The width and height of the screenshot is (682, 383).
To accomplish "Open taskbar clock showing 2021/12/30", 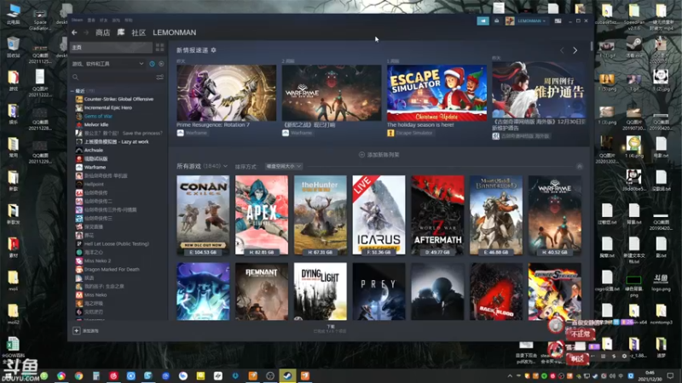I will (650, 376).
